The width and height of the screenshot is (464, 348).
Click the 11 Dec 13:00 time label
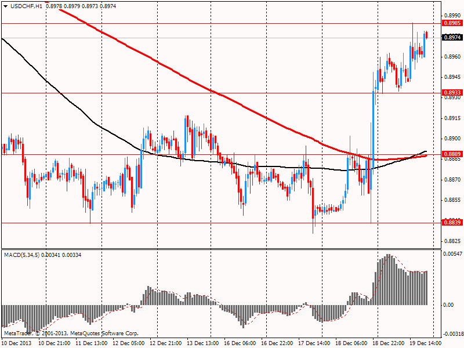(92, 343)
